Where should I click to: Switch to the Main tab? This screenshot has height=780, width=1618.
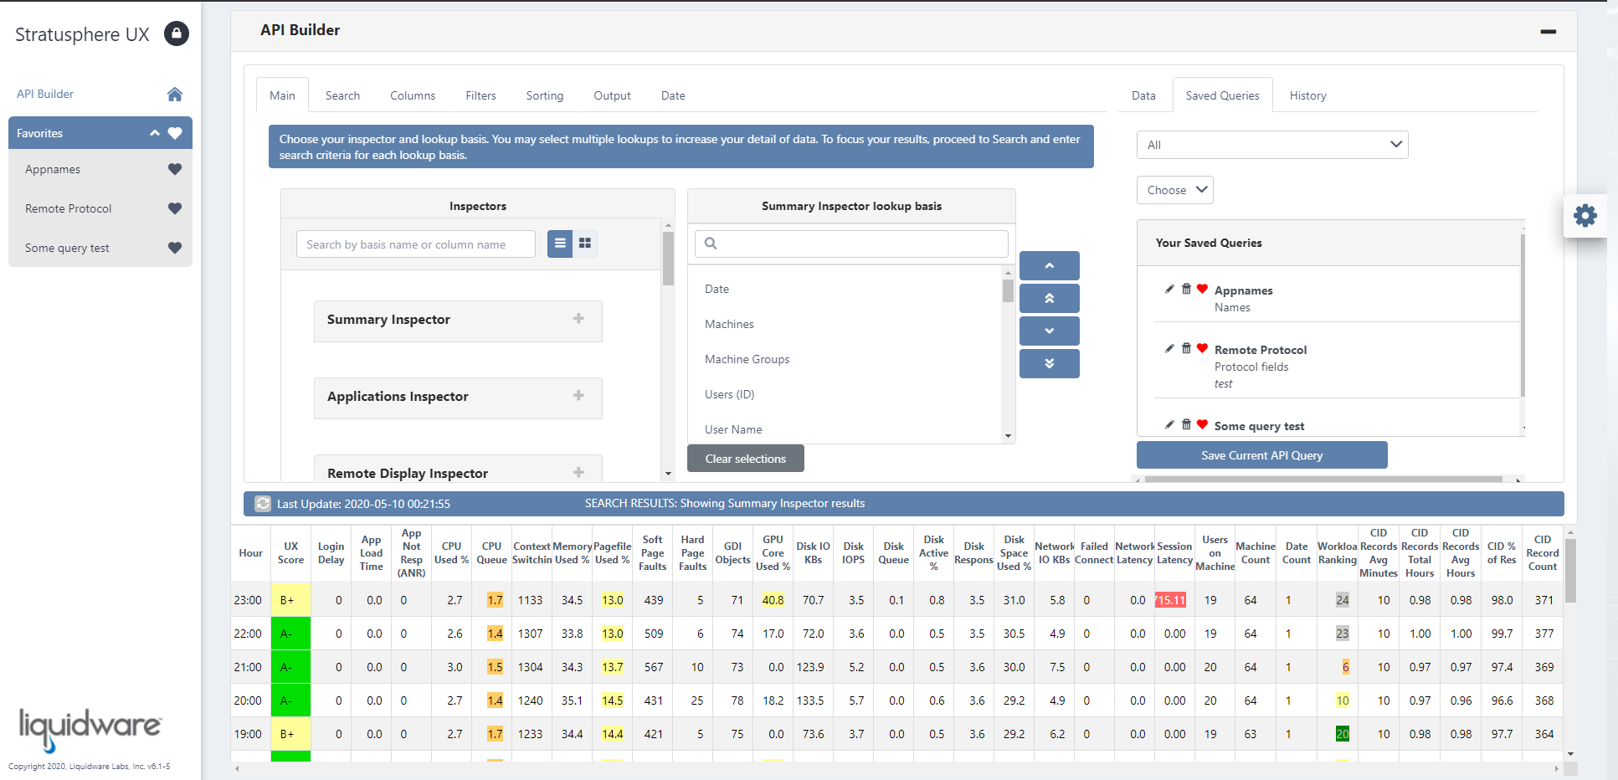click(x=282, y=95)
